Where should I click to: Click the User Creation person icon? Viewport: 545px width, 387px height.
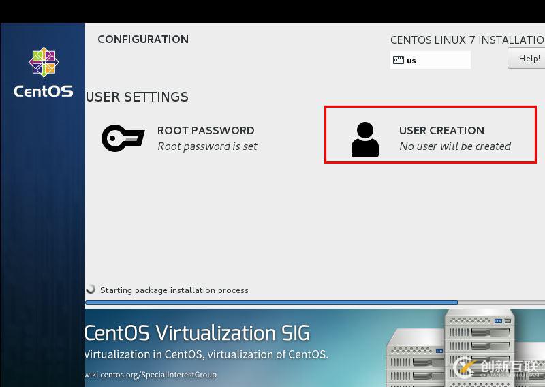[365, 140]
